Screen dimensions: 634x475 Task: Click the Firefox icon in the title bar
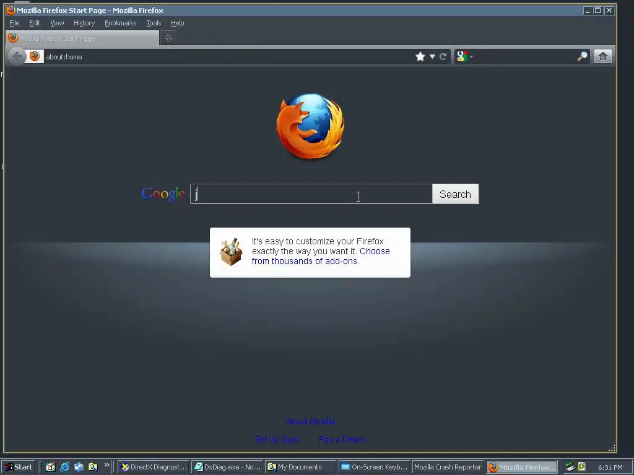click(x=11, y=10)
